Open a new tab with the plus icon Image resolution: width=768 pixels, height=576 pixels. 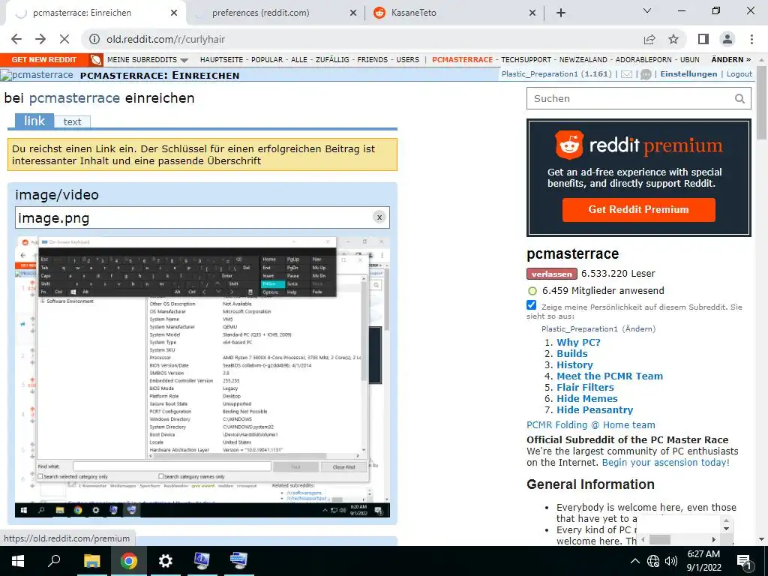click(561, 13)
